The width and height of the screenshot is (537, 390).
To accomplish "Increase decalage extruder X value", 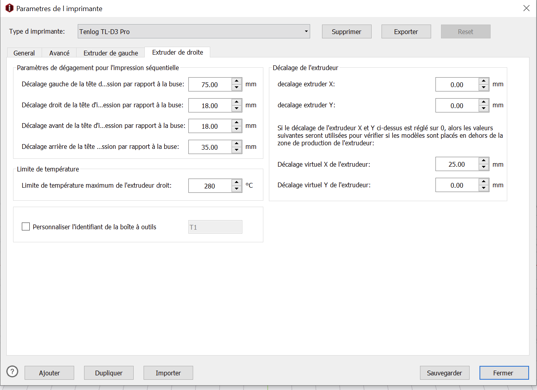I will [x=484, y=81].
